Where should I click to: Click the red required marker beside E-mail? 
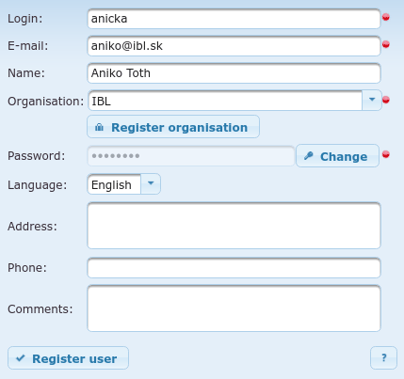[x=386, y=44]
